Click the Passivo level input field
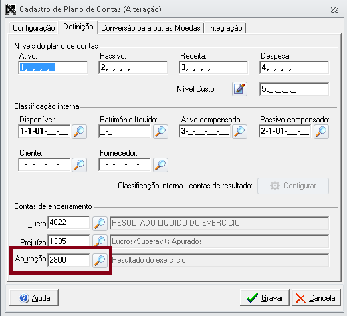 [133, 67]
